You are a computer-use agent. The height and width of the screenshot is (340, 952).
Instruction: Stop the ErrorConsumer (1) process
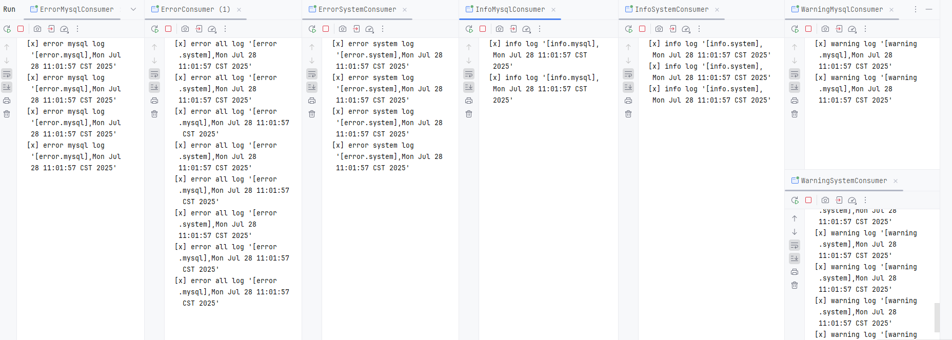(x=168, y=29)
